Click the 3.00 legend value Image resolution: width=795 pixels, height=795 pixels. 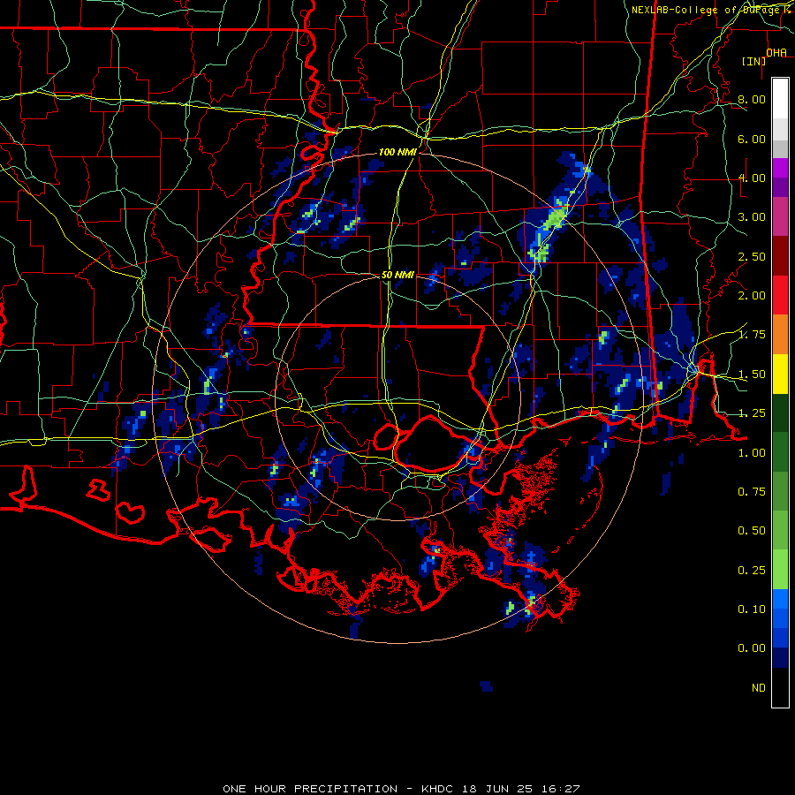click(752, 217)
